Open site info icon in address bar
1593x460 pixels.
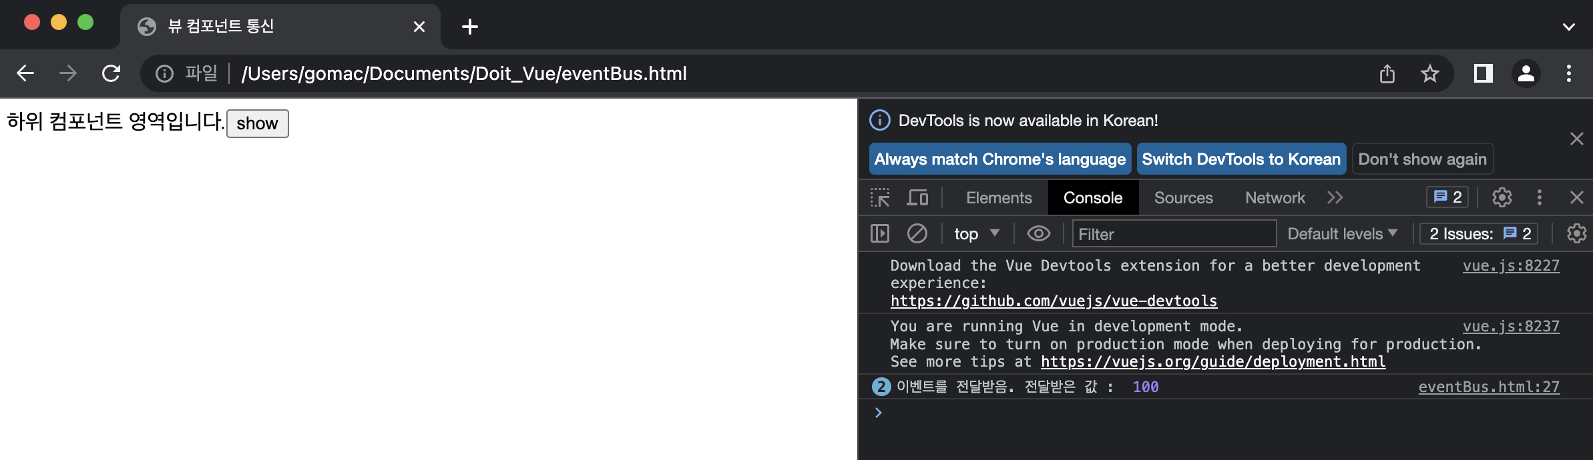[164, 73]
